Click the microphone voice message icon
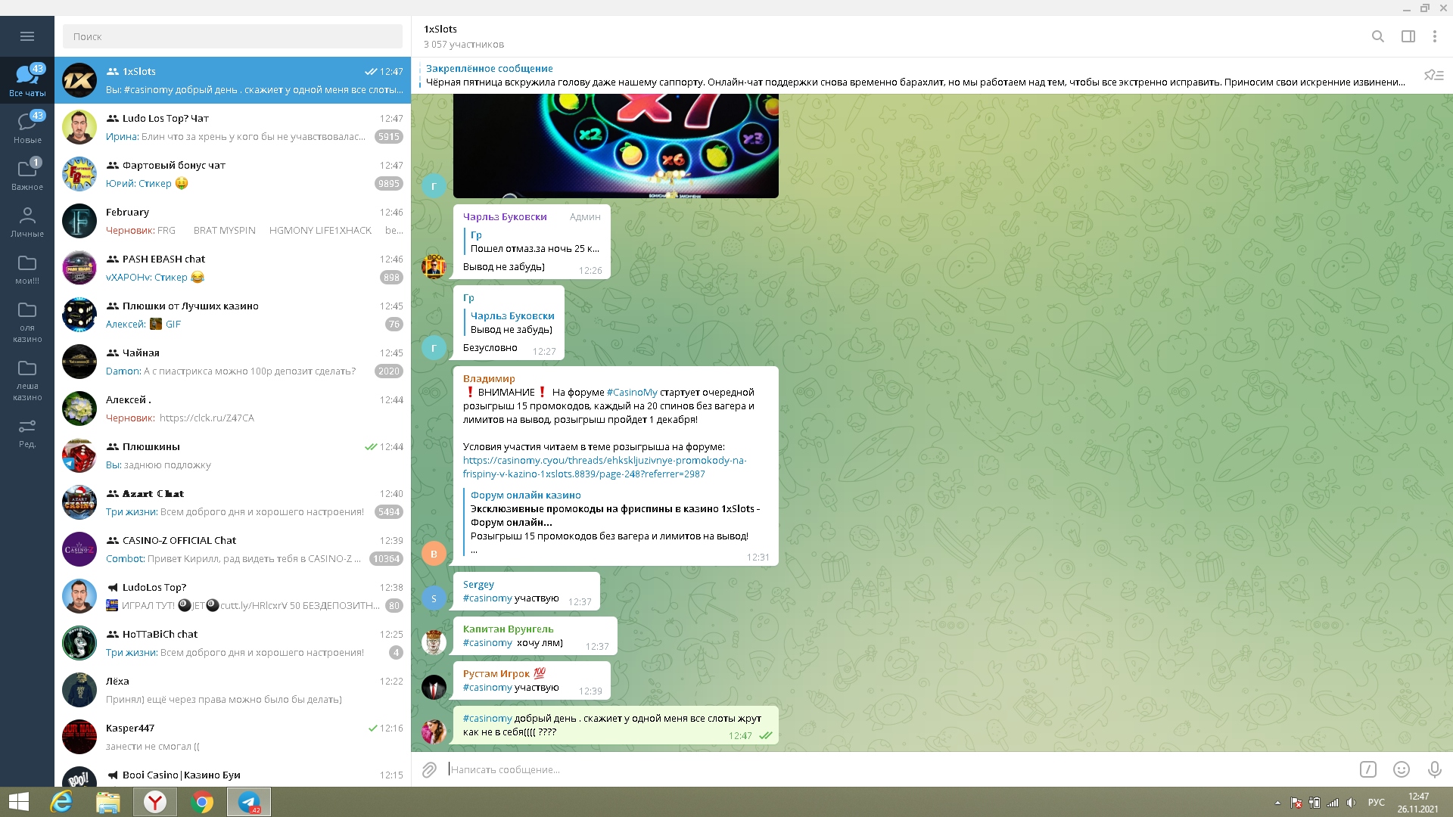The height and width of the screenshot is (817, 1453). pos(1434,769)
